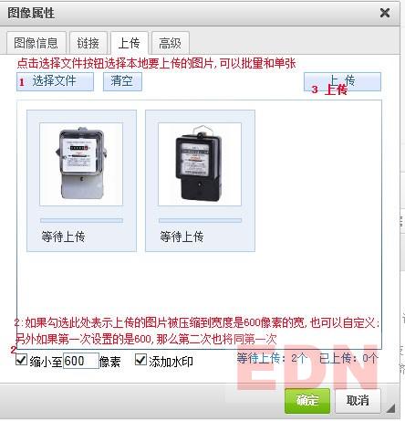This screenshot has width=405, height=421.
Task: Confirm with the green 确定 button
Action: [x=307, y=400]
